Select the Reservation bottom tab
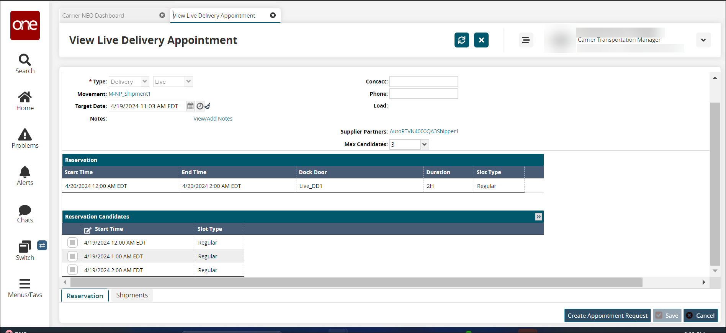 (x=85, y=295)
